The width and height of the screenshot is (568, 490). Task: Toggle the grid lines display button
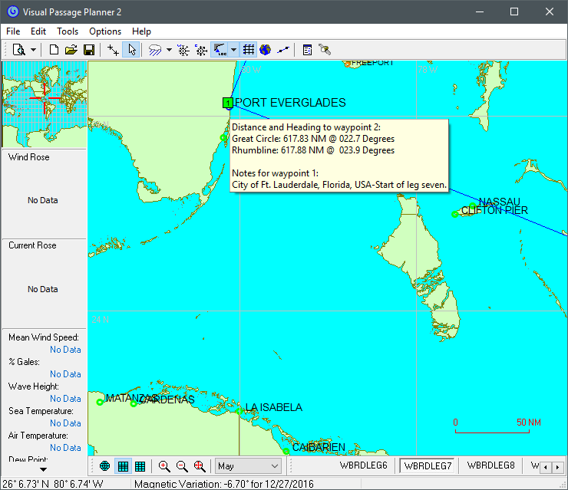point(249,50)
